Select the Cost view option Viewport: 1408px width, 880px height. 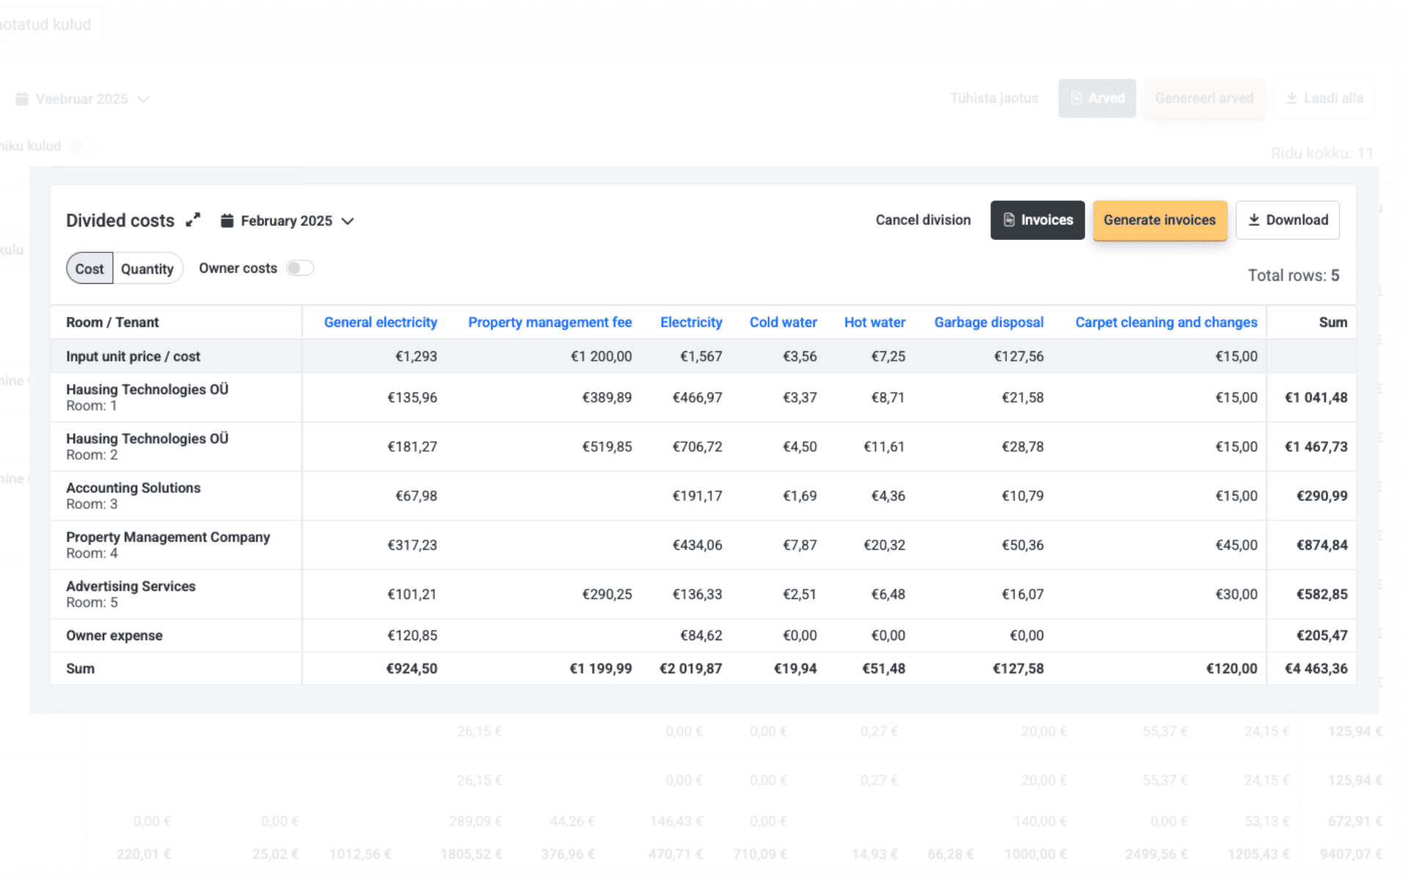click(x=89, y=269)
